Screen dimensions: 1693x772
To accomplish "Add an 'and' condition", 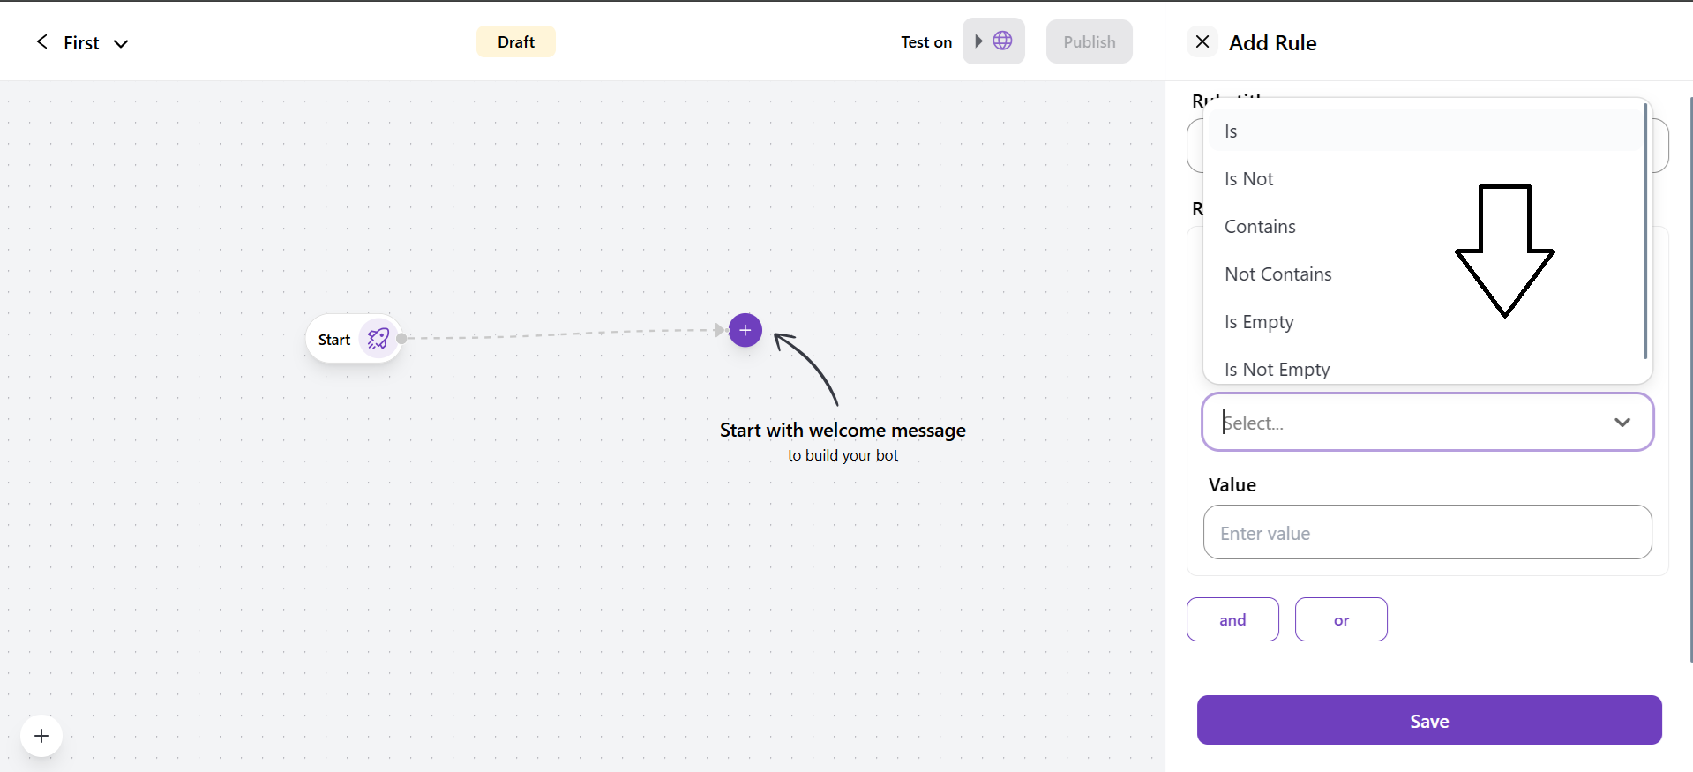I will tap(1232, 620).
